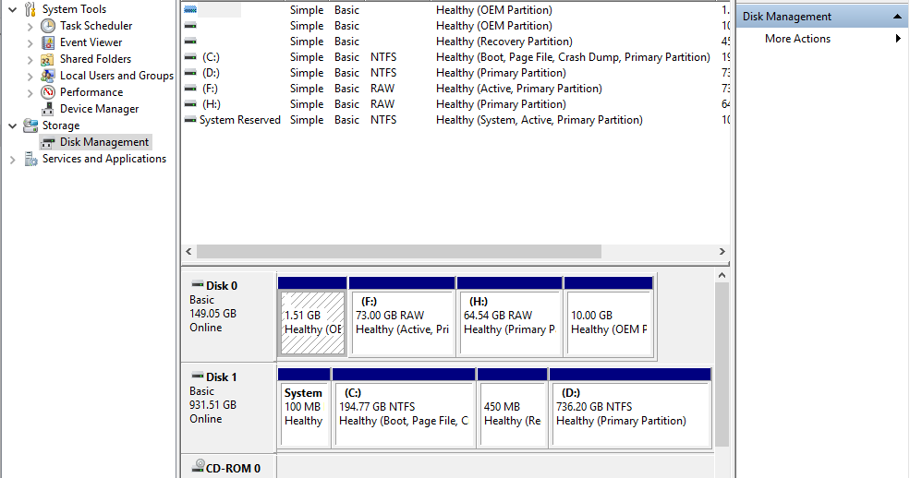Viewport: 910px width, 478px height.
Task: Click the disk map vertical scrollbar thumb
Action: point(722,365)
